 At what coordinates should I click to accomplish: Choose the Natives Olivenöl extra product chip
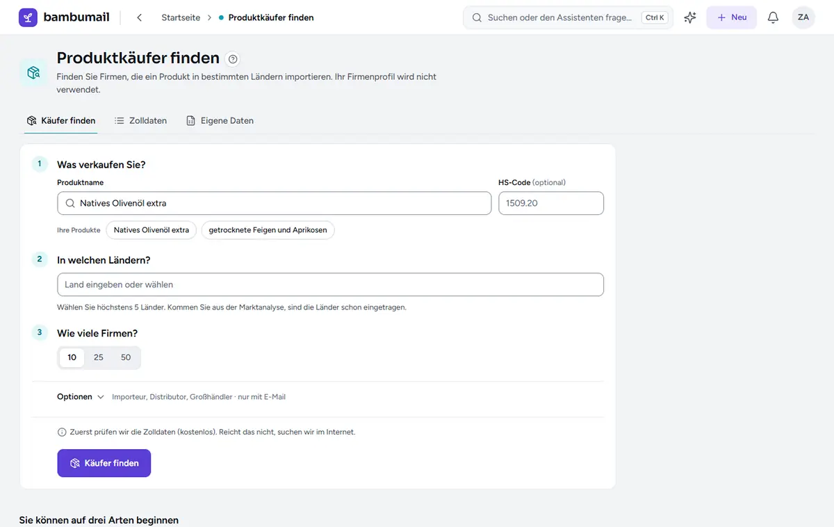pos(152,230)
